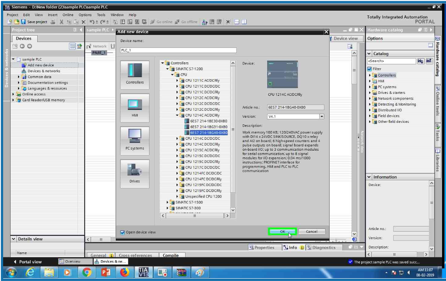Click search up icon in Hardware catalog

point(429,61)
